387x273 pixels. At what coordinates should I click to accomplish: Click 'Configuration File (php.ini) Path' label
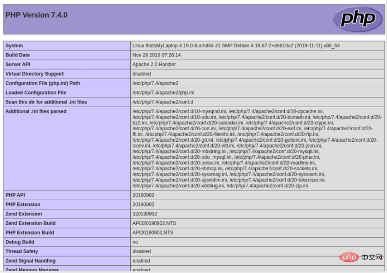click(42, 83)
